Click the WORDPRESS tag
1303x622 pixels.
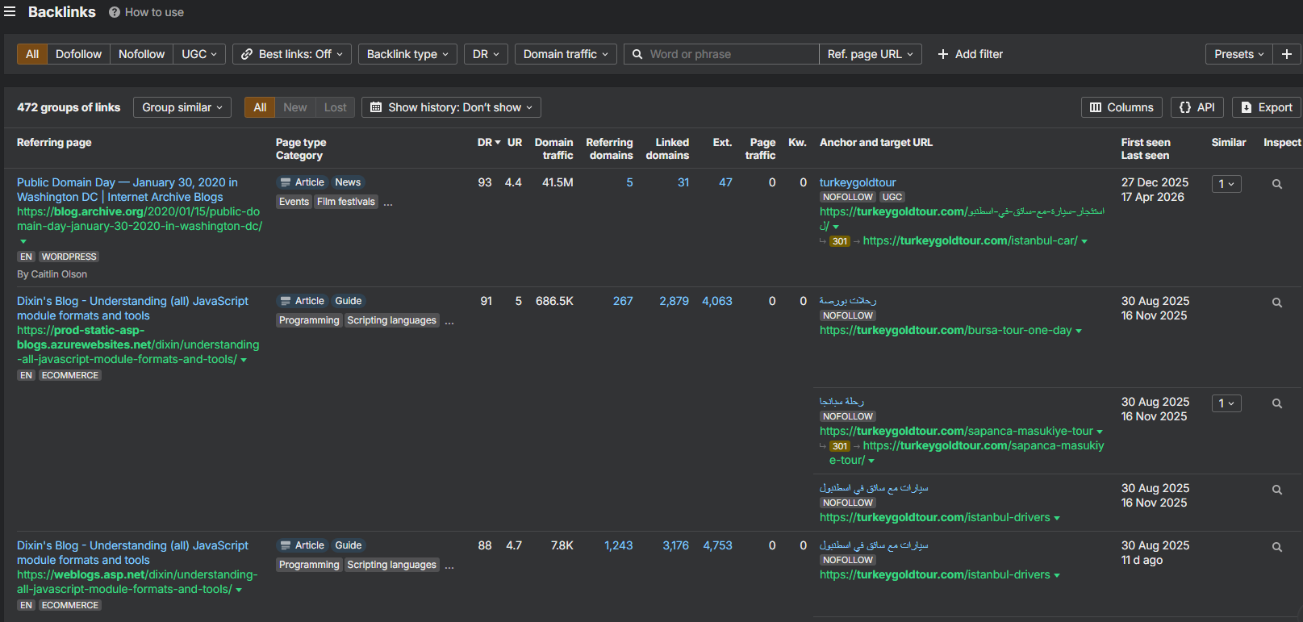coord(69,257)
